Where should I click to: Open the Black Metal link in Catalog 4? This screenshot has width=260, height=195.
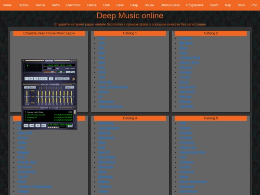coord(107,157)
